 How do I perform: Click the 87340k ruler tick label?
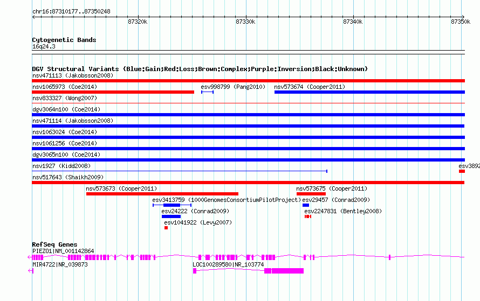click(353, 22)
